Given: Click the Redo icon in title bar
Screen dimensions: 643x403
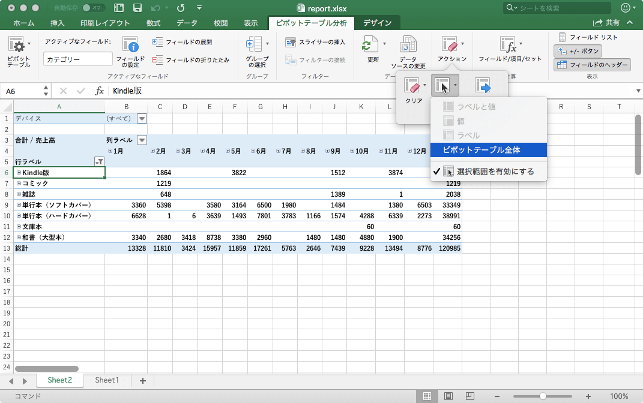Looking at the screenshot, I should (181, 8).
